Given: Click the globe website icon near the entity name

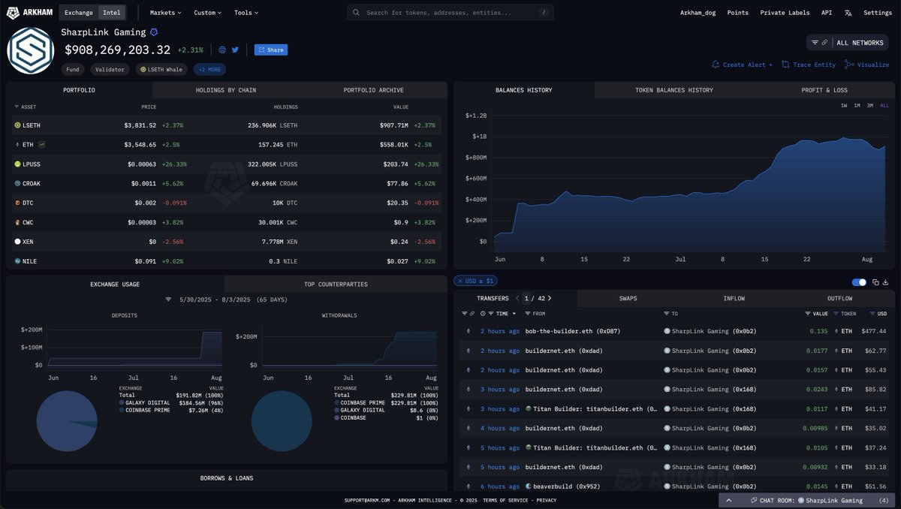Looking at the screenshot, I should click(221, 50).
